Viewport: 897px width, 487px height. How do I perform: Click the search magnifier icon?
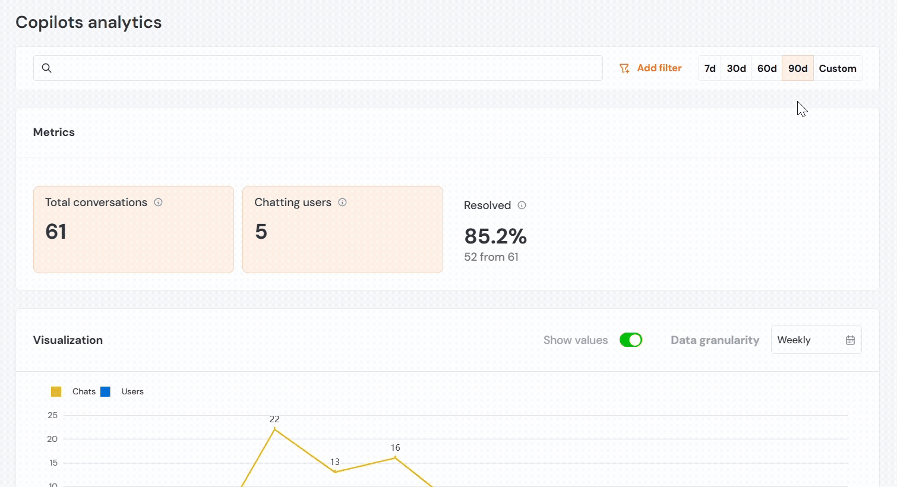(x=46, y=68)
